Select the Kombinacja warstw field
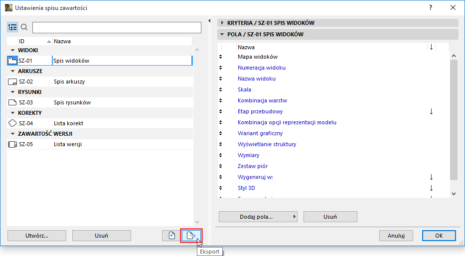 coord(262,100)
